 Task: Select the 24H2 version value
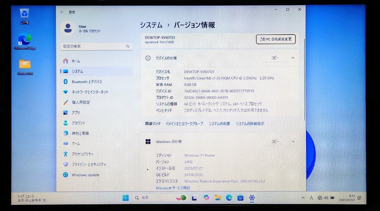(189, 162)
